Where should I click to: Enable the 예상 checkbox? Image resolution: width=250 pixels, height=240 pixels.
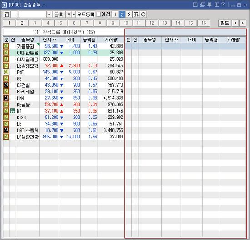[99, 15]
